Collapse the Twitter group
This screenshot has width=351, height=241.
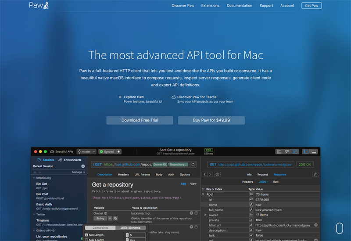click(x=34, y=215)
